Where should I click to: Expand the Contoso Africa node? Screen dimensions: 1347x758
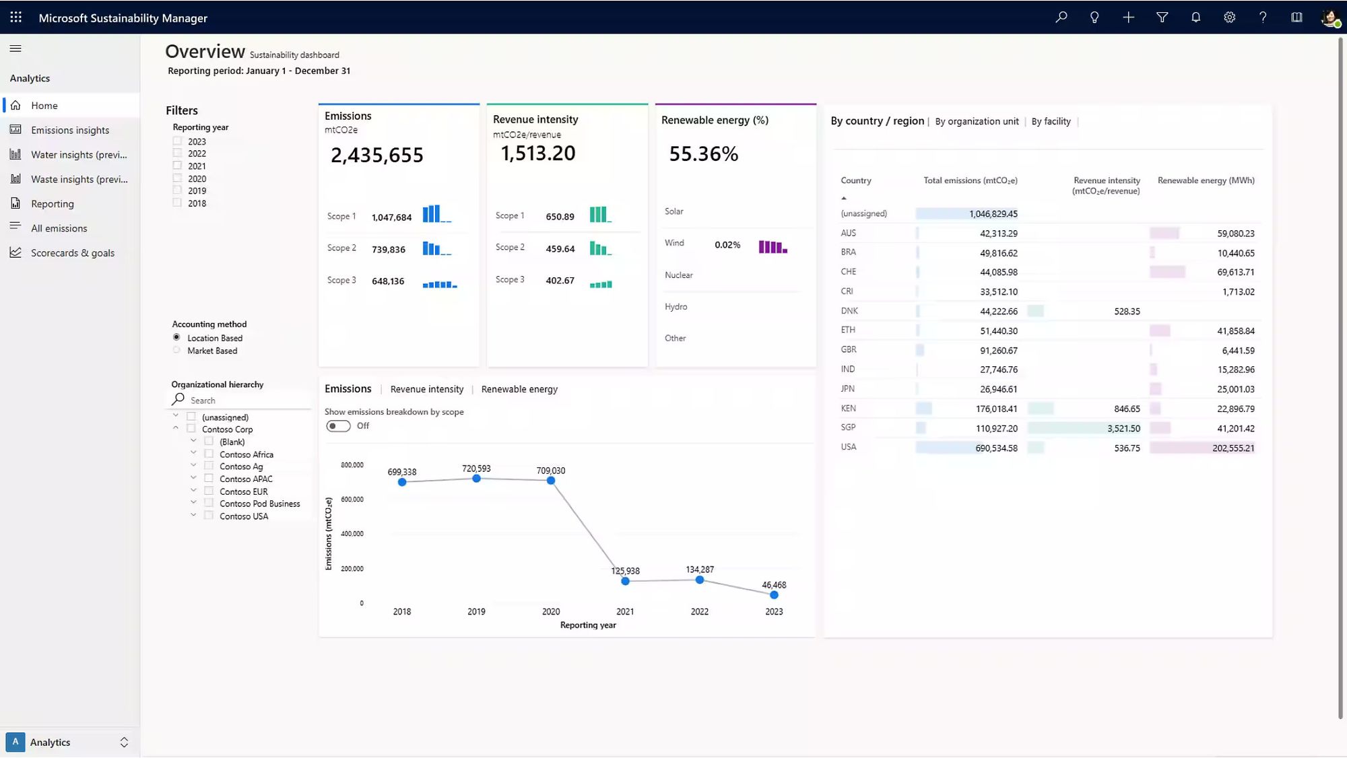(193, 453)
